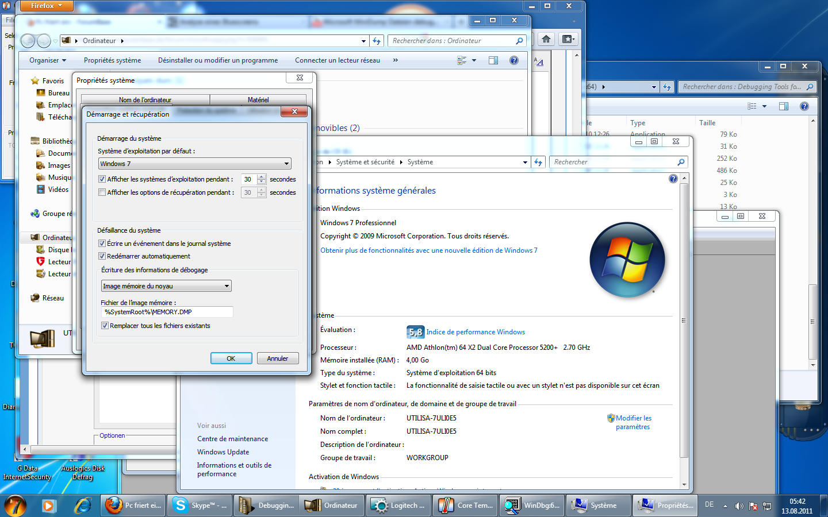
Task: Select Réseau in navigation pane
Action: coord(53,298)
